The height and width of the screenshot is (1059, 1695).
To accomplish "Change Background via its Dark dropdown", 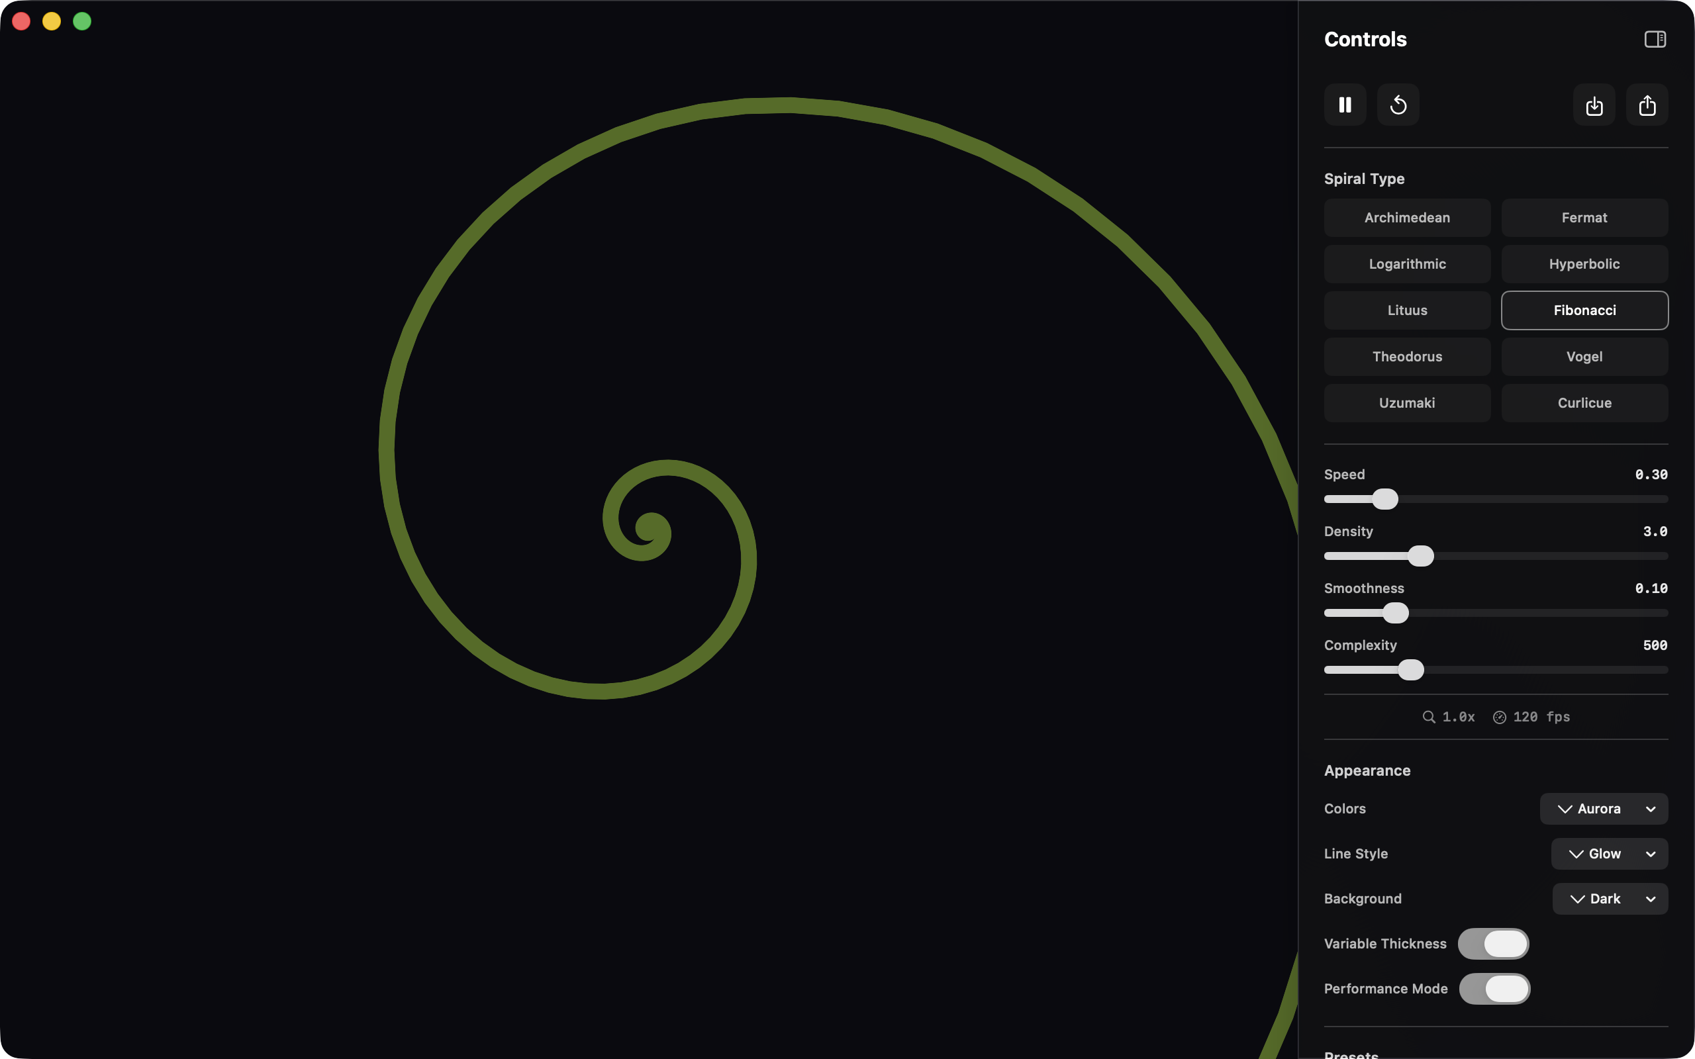I will tap(1610, 899).
